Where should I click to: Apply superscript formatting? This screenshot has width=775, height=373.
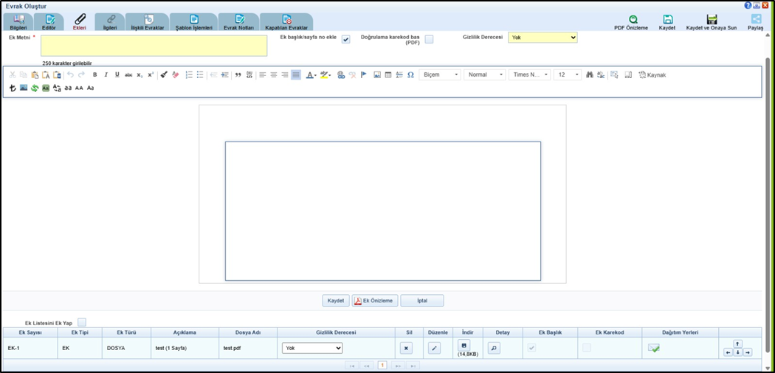coord(151,74)
